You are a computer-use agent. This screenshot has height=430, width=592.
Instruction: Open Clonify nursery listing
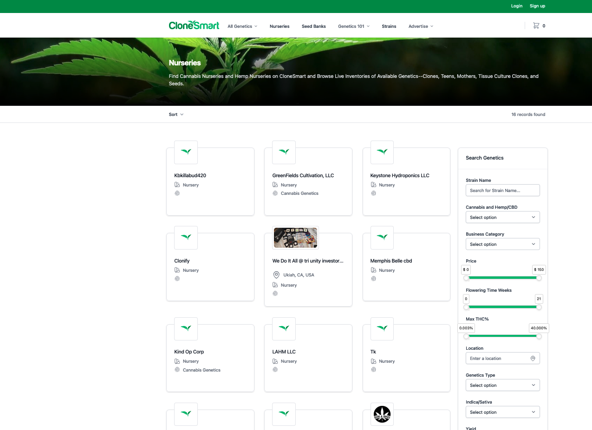tap(182, 261)
